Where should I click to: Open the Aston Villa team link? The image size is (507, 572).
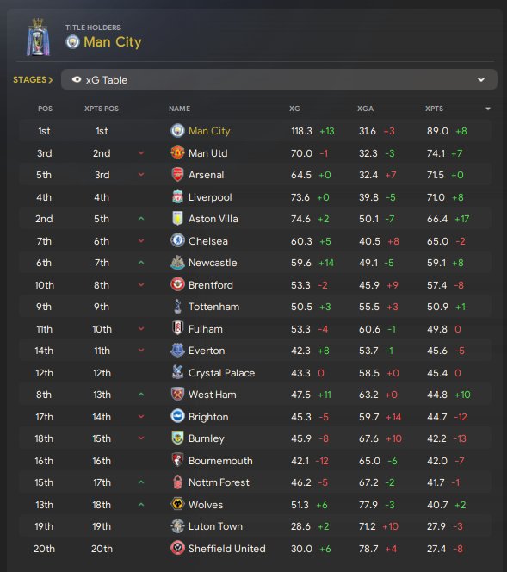213,219
